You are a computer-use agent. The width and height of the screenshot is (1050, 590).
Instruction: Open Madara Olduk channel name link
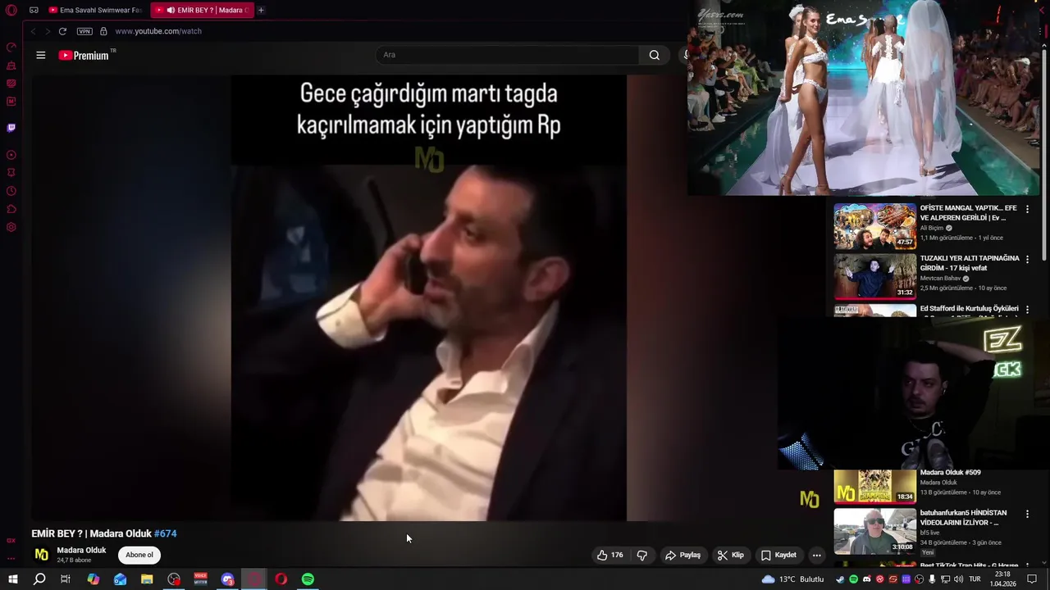[81, 550]
